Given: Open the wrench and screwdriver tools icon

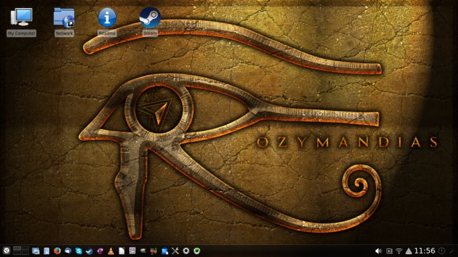Looking at the screenshot, I should [x=175, y=251].
